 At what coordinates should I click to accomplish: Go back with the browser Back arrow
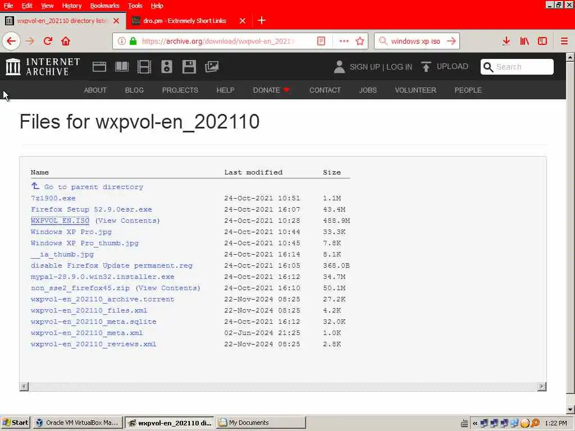[11, 41]
